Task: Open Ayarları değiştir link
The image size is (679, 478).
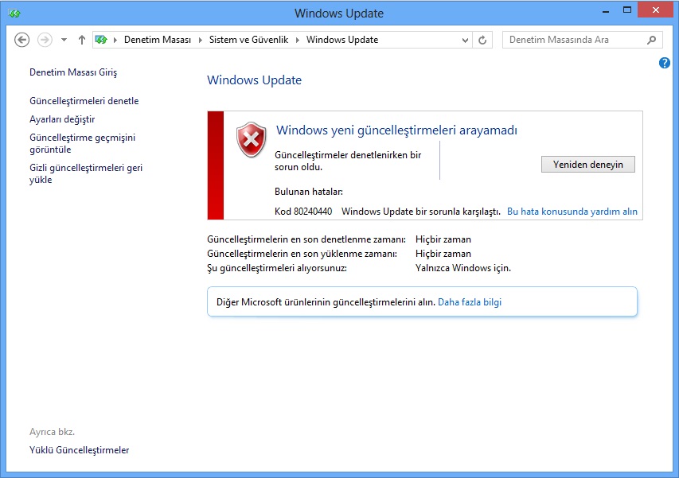Action: point(62,119)
